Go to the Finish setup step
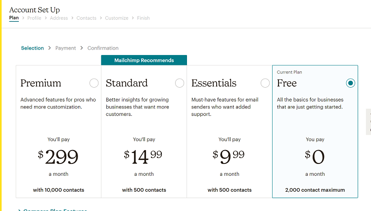 [143, 18]
